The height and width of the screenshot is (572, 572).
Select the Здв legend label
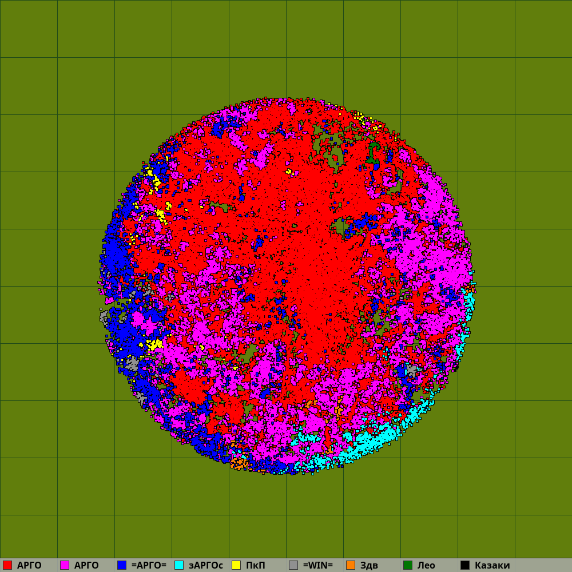click(x=369, y=566)
